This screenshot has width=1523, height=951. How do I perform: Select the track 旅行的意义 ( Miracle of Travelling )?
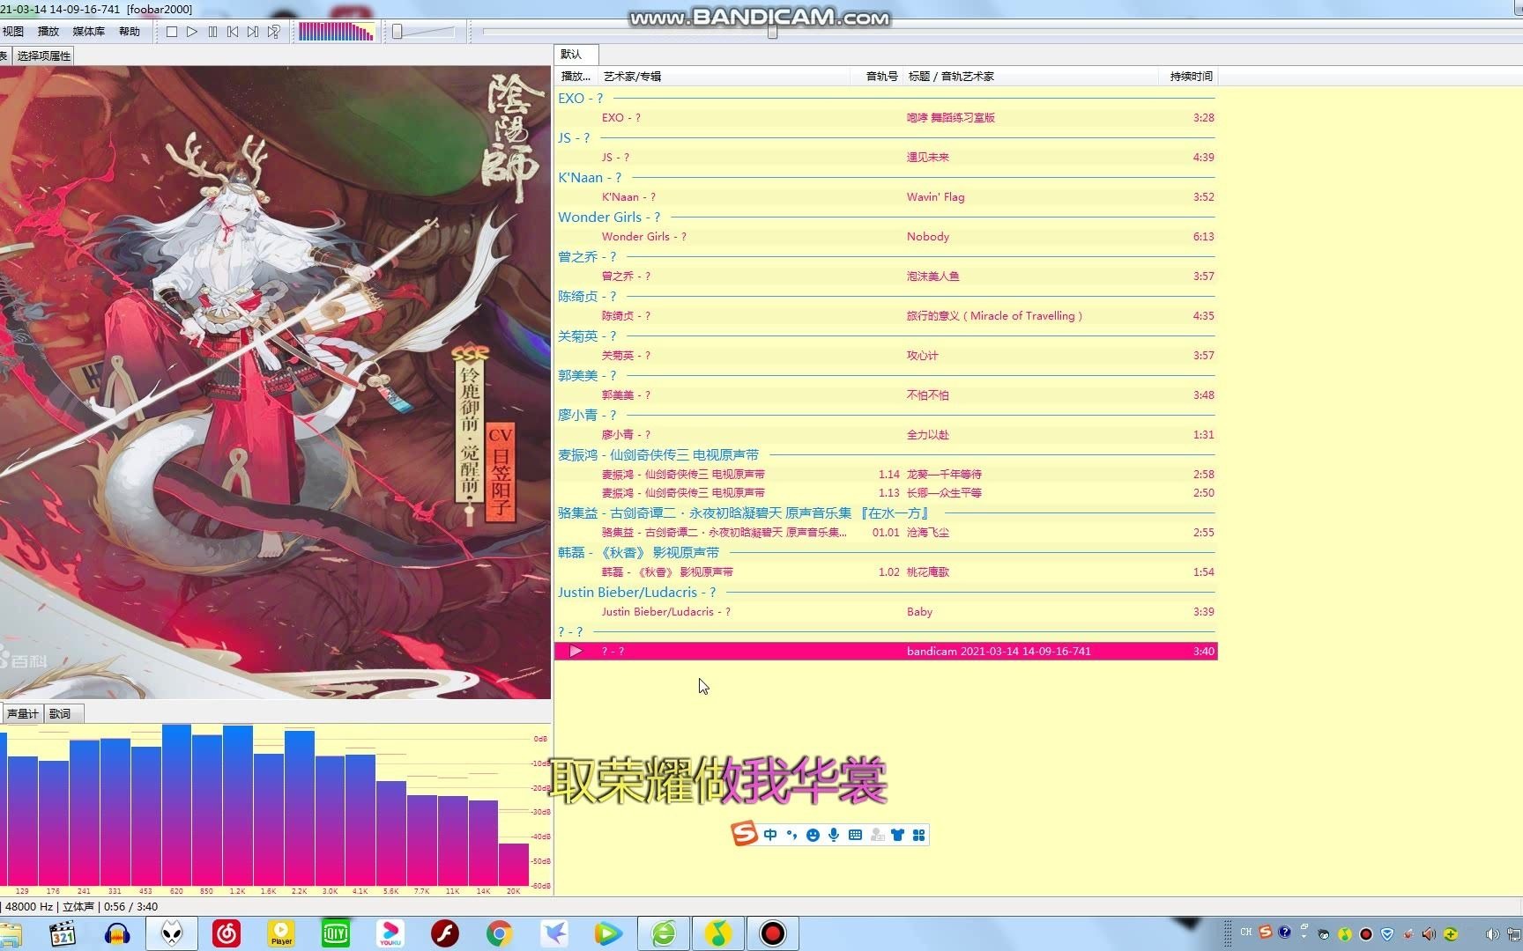tap(886, 316)
